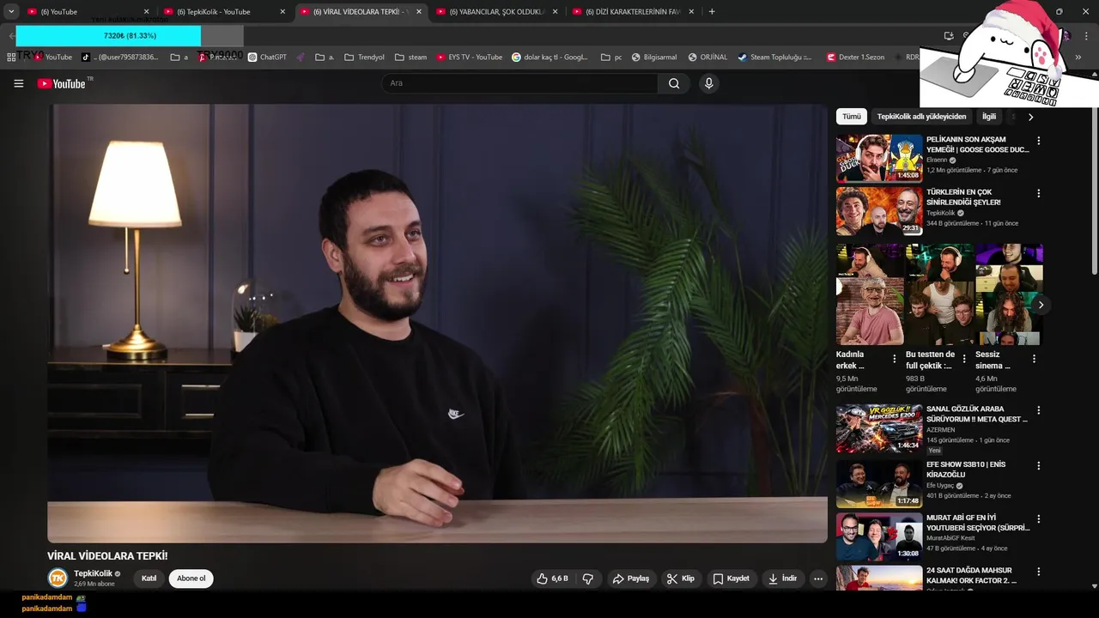Open ORJİNAL bookmark
Screen dimensions: 1099x618
[707, 58]
